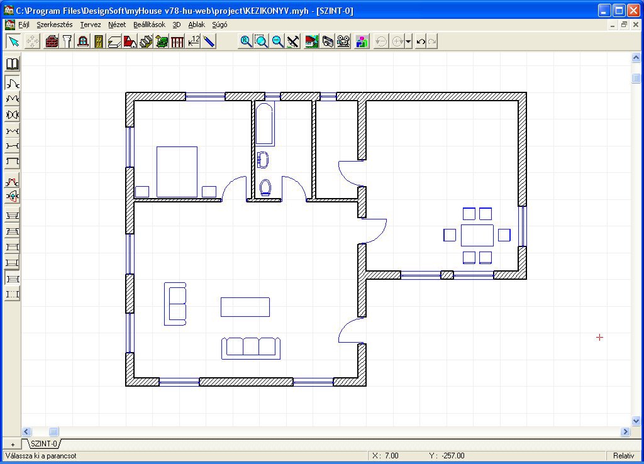This screenshot has width=644, height=464.
Task: Toggle the single swing door type
Action: click(x=13, y=84)
